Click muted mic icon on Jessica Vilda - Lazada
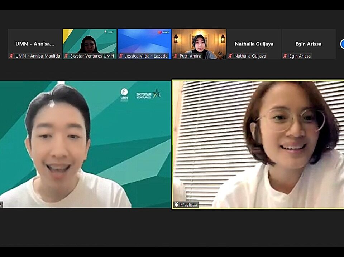This screenshot has width=344, height=257. (x=121, y=56)
